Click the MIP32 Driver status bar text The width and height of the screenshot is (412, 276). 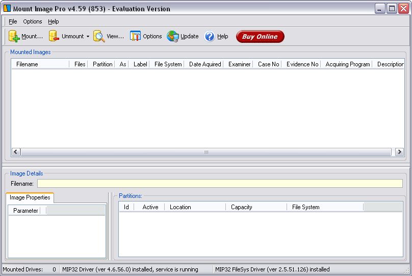point(130,269)
